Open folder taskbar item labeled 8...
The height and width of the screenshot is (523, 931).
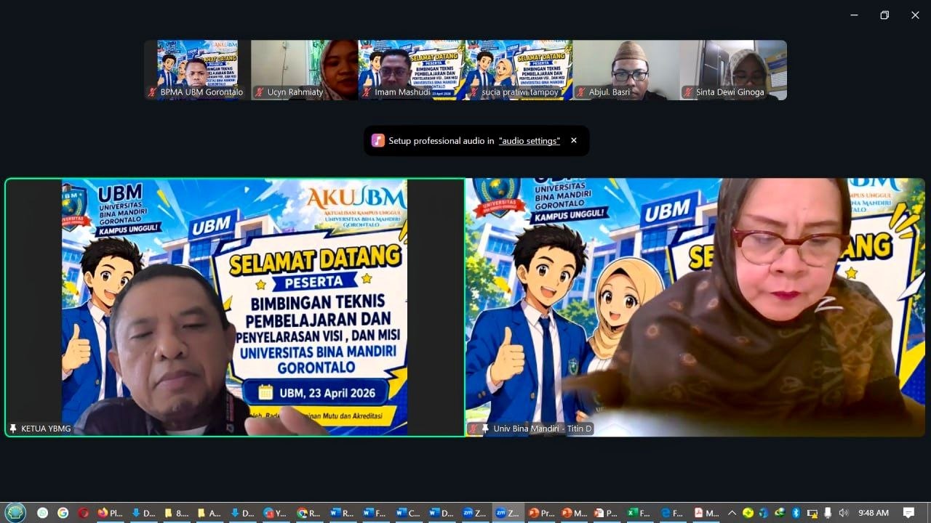coord(176,513)
